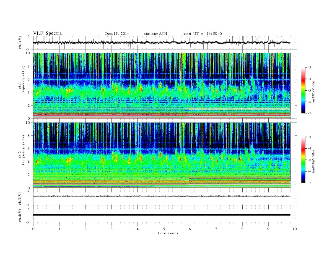
Task: Click the "ch.1(V)" waveform axis label
Action: [20, 42]
